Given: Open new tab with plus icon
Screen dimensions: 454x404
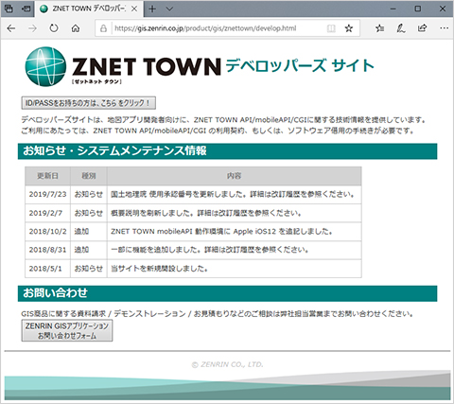Looking at the screenshot, I should coord(152,9).
